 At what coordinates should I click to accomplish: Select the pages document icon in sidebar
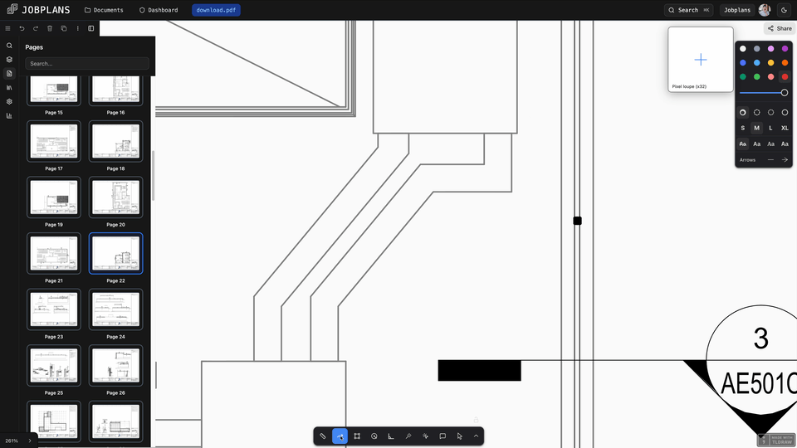click(9, 74)
